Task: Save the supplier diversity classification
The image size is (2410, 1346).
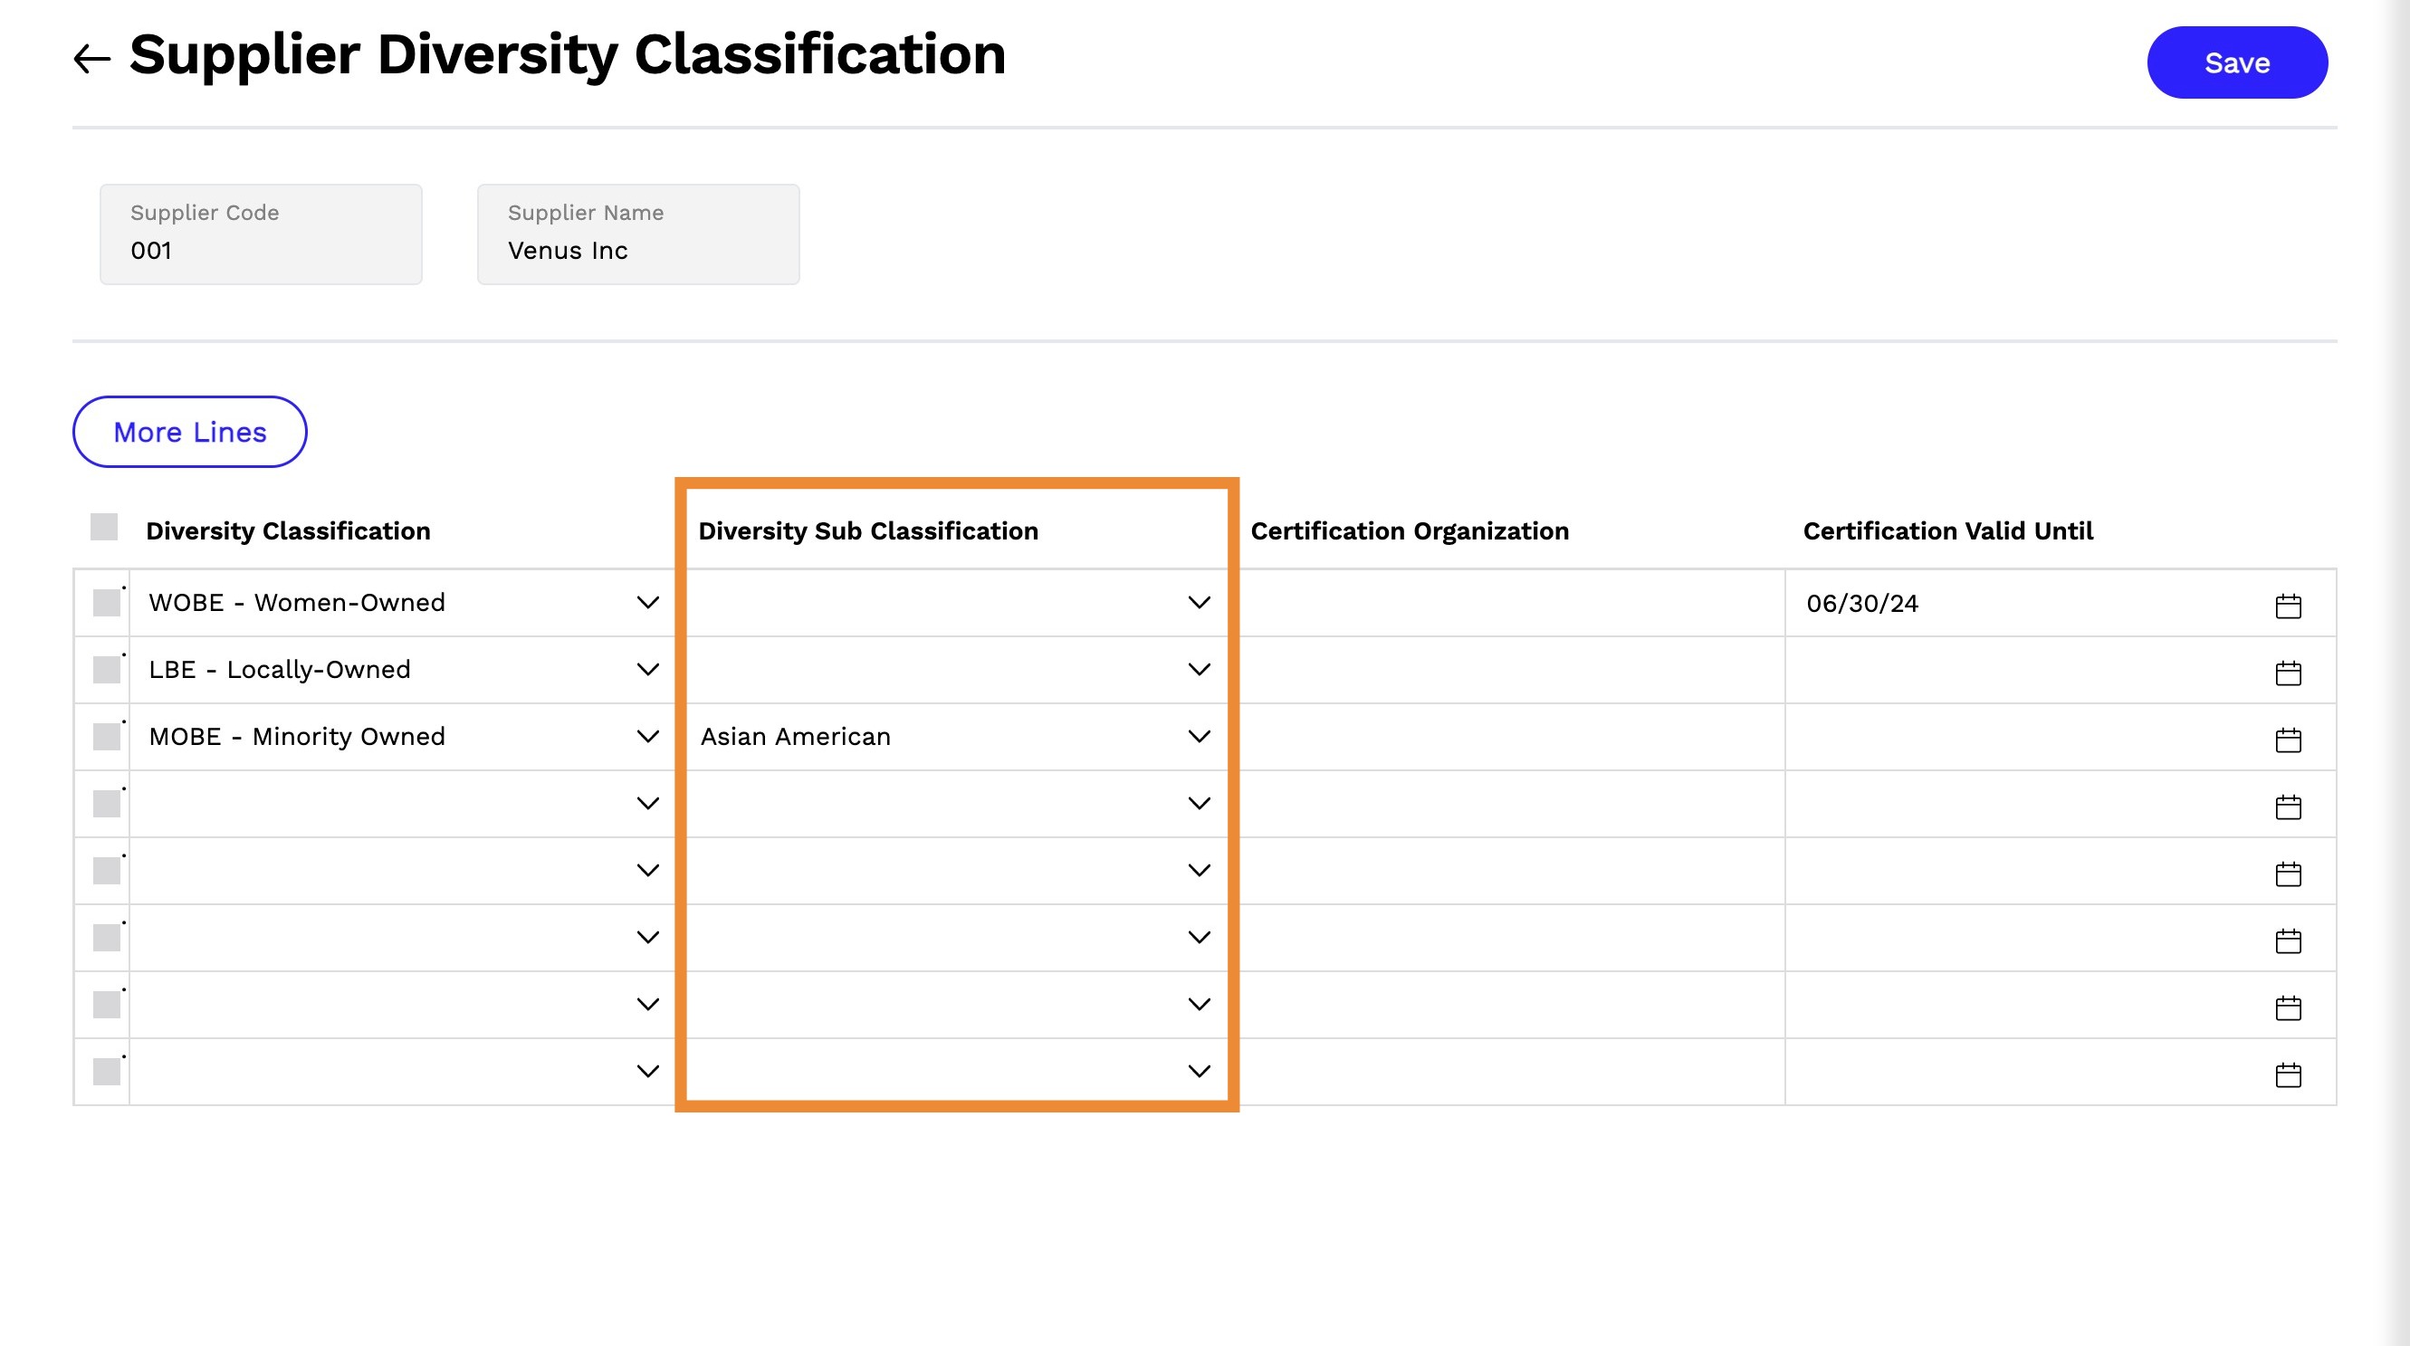Action: pyautogui.click(x=2237, y=62)
